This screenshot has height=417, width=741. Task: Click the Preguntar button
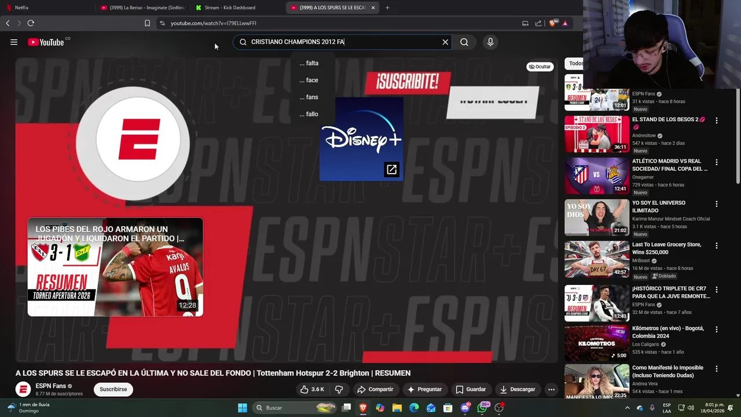[x=424, y=389]
